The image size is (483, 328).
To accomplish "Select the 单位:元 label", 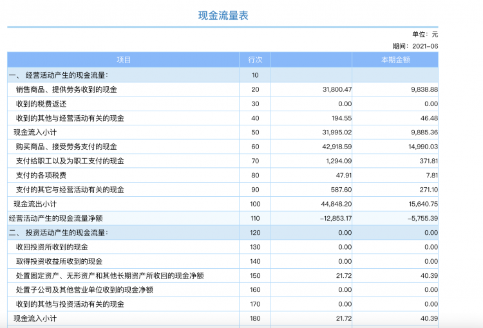I will tap(425, 35).
